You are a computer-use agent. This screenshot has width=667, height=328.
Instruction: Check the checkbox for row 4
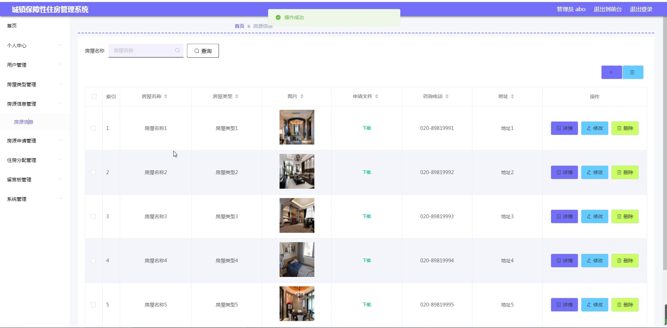point(93,261)
